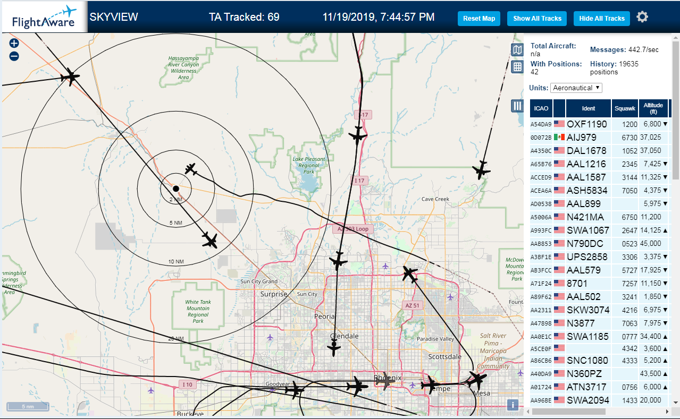Sort table by Squawk column header
Screen dimensions: 680x419
point(625,108)
